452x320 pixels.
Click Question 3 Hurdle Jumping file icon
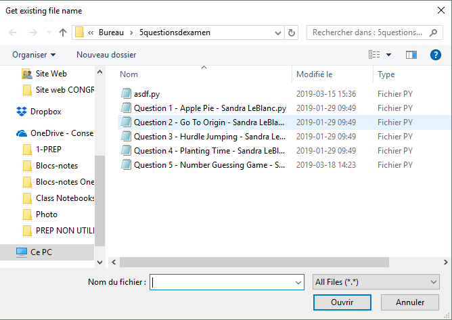coord(126,136)
